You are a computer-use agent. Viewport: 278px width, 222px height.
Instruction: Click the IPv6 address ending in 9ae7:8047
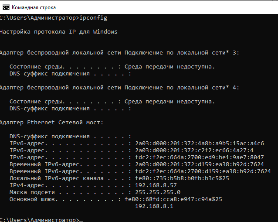(200, 157)
